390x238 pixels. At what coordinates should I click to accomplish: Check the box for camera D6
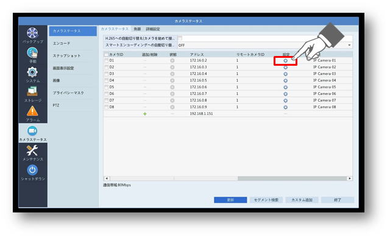tap(106, 94)
